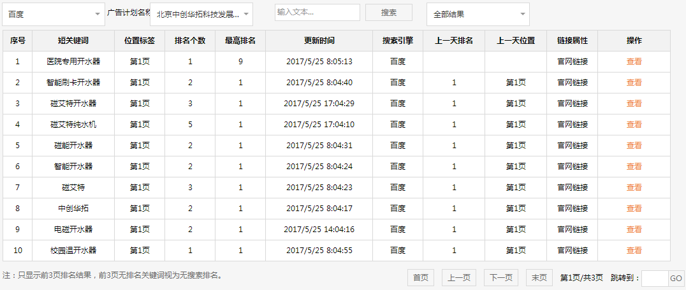Click update time 2017/5/25 14:04:16
The height and width of the screenshot is (290, 686).
319,229
